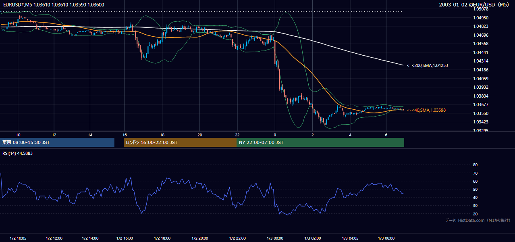Click the 200 SMA 1.04253 label
The image size is (515, 242).
coord(428,65)
